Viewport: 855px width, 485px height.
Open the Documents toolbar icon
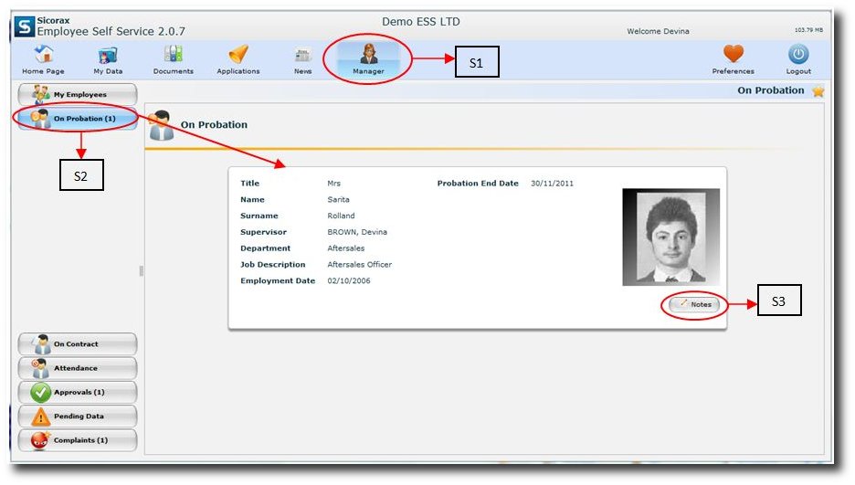tap(173, 55)
